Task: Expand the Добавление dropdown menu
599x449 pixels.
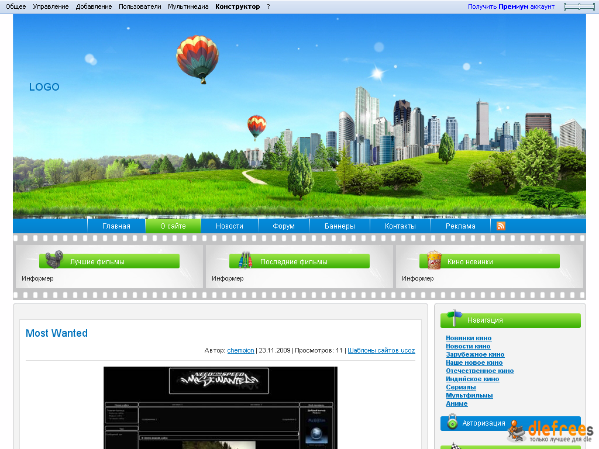Action: tap(94, 7)
